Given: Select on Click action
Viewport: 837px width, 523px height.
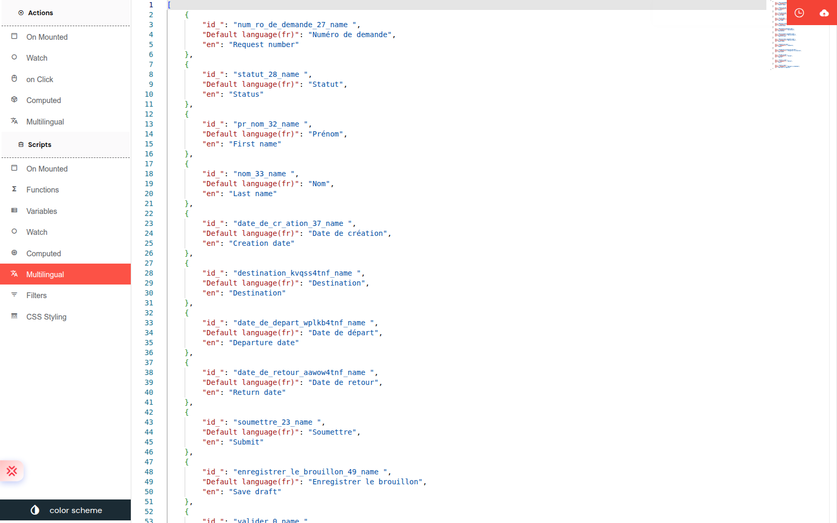Looking at the screenshot, I should click(65, 79).
